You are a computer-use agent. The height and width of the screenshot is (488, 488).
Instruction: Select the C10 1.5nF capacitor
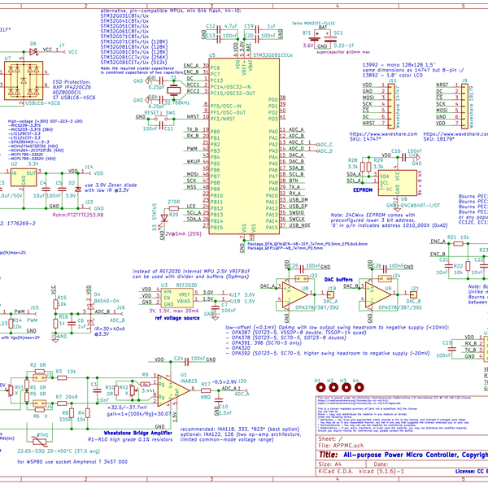(219, 400)
